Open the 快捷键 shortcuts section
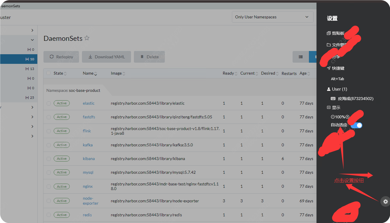 tap(336, 68)
